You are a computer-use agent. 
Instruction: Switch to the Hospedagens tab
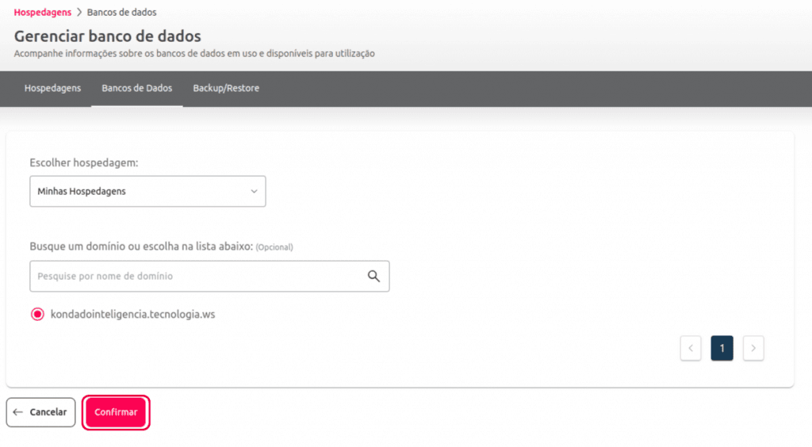pos(52,88)
